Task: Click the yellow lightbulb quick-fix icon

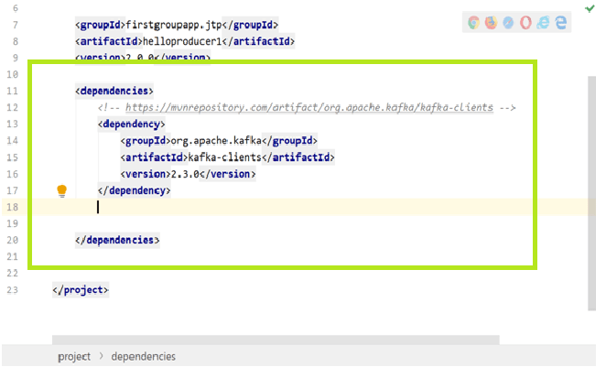Action: click(x=62, y=191)
